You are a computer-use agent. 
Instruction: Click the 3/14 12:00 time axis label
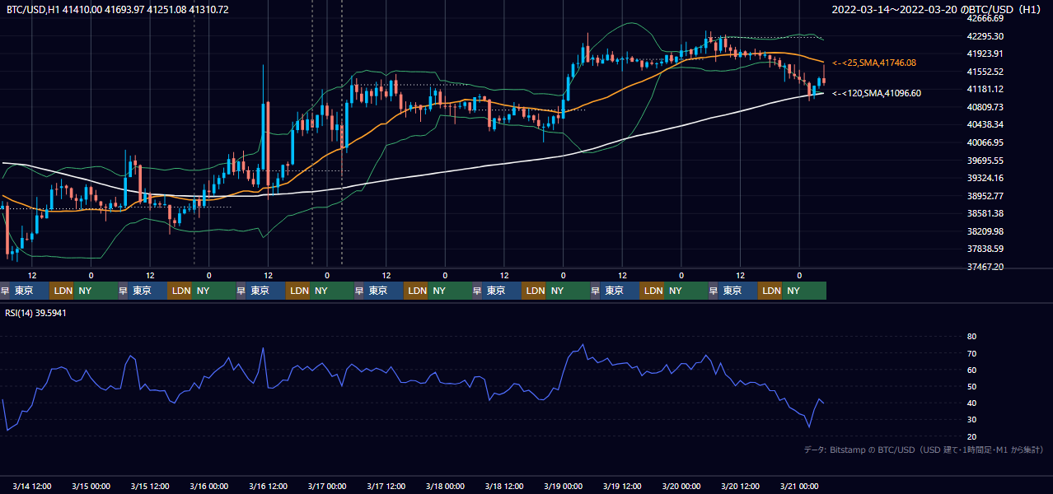tap(33, 486)
